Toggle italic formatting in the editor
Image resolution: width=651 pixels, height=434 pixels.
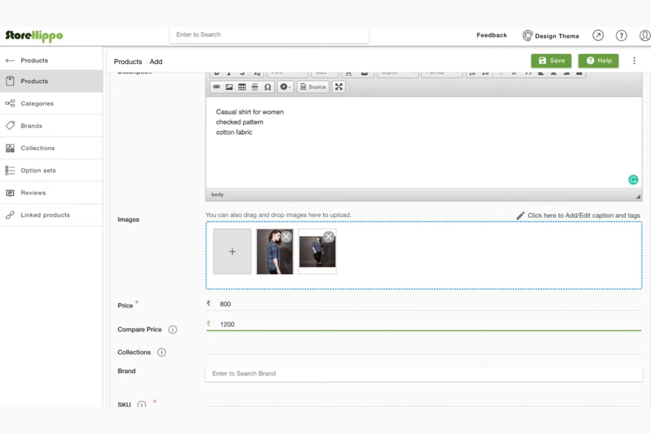pyautogui.click(x=229, y=73)
